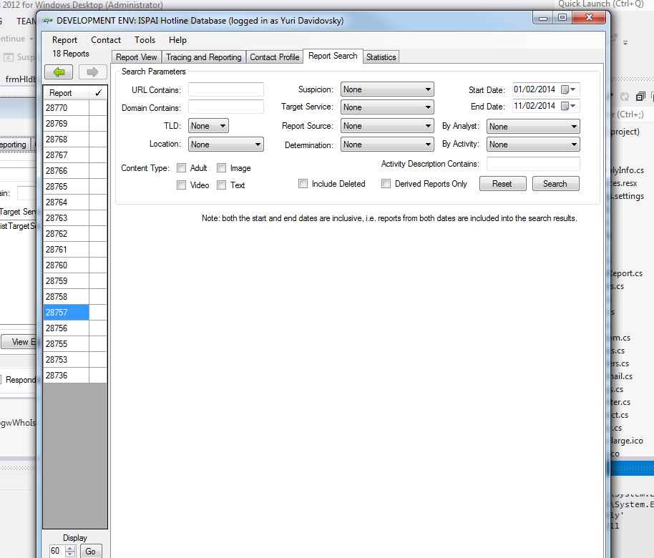Toggle the Include Deleted checkbox
654x558 pixels.
coord(303,184)
